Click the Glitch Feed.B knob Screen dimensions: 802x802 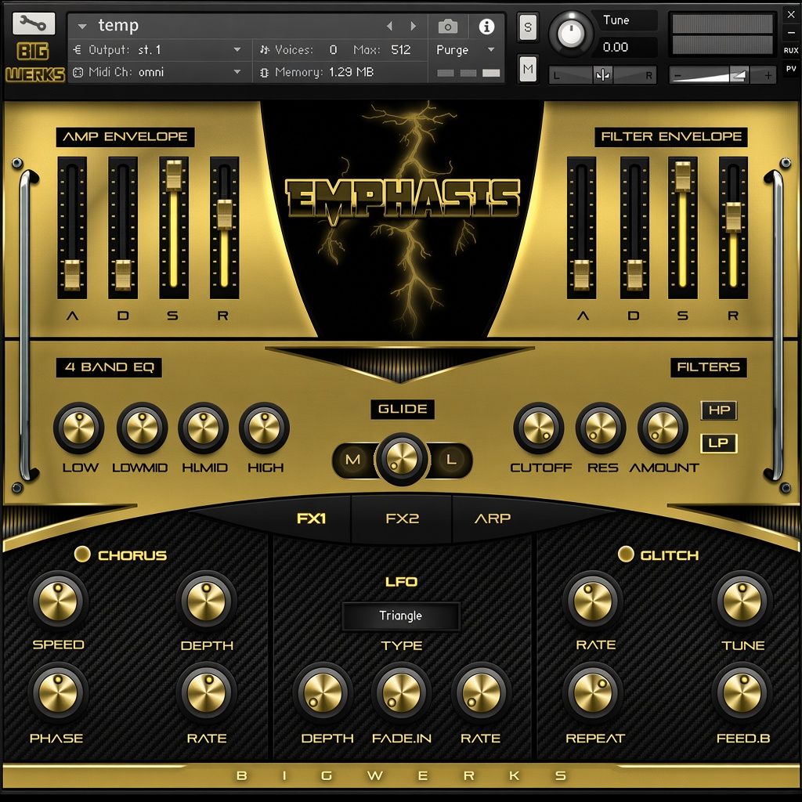coord(742,692)
